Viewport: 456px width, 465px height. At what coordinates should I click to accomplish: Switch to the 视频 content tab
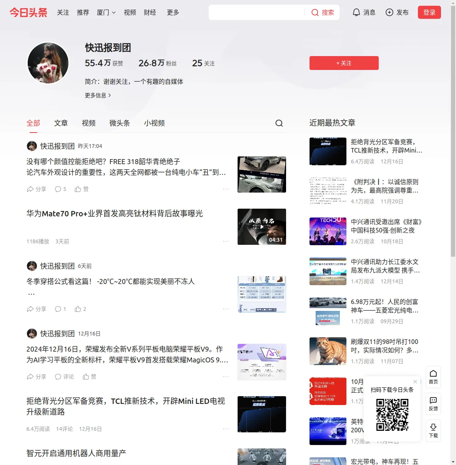pos(89,123)
